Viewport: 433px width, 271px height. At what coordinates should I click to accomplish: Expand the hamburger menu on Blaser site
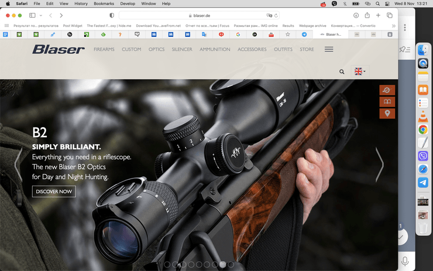(x=329, y=49)
